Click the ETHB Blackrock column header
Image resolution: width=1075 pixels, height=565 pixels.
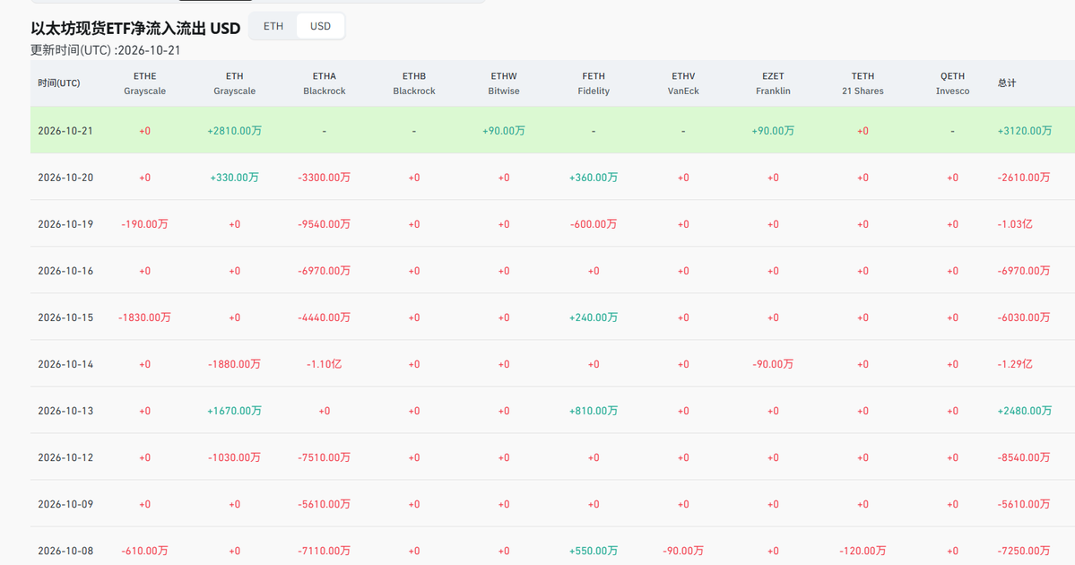(414, 83)
